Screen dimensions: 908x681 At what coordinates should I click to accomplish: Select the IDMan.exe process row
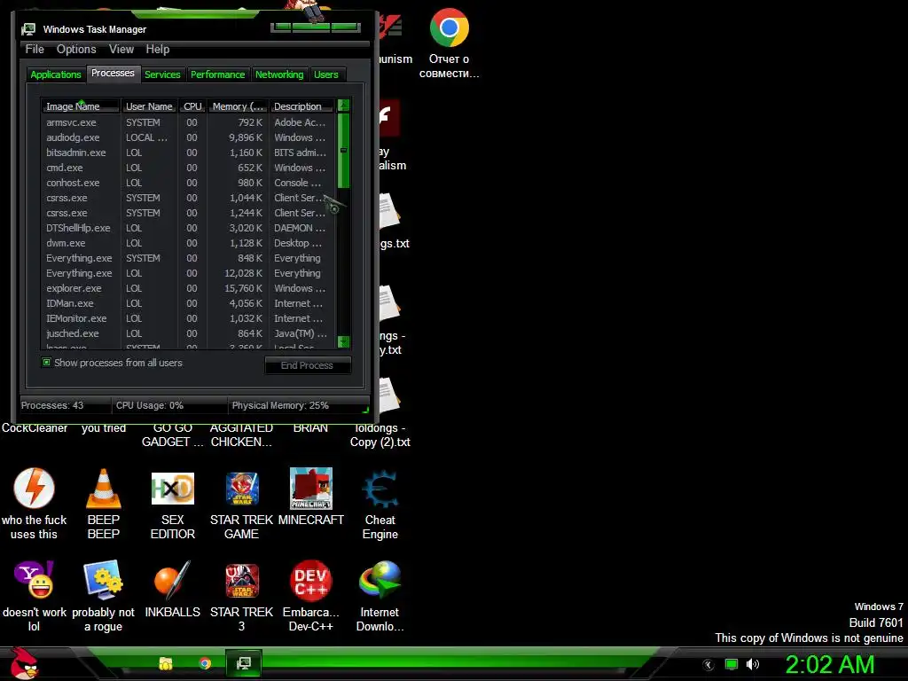coord(188,303)
